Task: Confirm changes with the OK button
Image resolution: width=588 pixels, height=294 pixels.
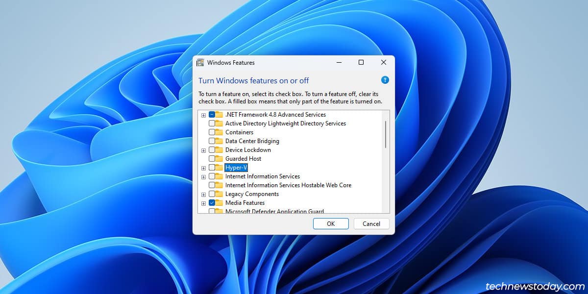Action: coord(331,223)
